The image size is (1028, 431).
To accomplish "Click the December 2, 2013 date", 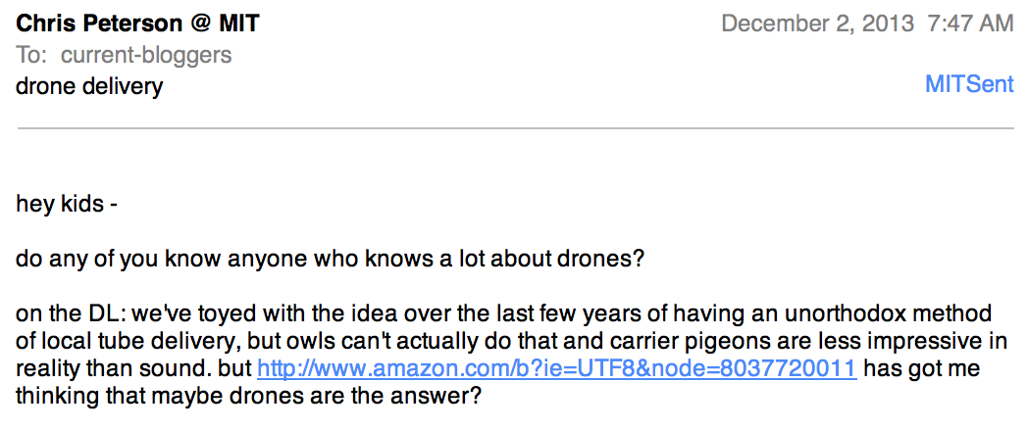I will coord(817,24).
